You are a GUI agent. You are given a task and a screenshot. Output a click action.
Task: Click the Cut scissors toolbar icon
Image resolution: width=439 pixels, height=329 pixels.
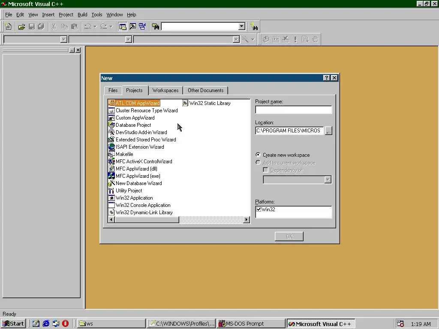[x=54, y=27]
